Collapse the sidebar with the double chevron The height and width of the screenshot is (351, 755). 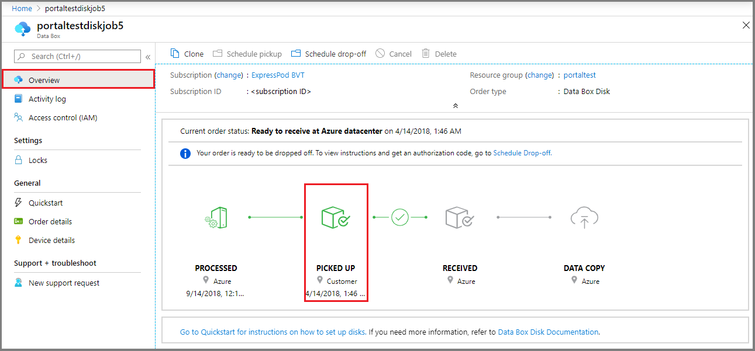148,57
